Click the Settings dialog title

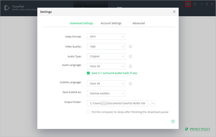(x=46, y=12)
